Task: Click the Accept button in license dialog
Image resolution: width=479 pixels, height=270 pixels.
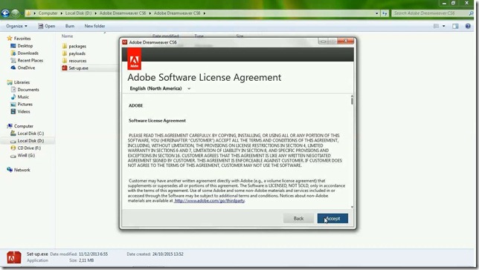Action: (x=332, y=218)
